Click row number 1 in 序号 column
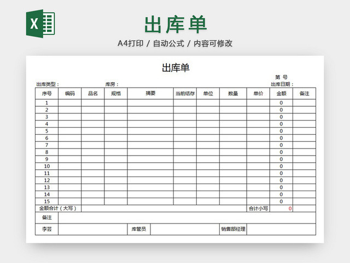The width and height of the screenshot is (350, 263). coord(46,103)
